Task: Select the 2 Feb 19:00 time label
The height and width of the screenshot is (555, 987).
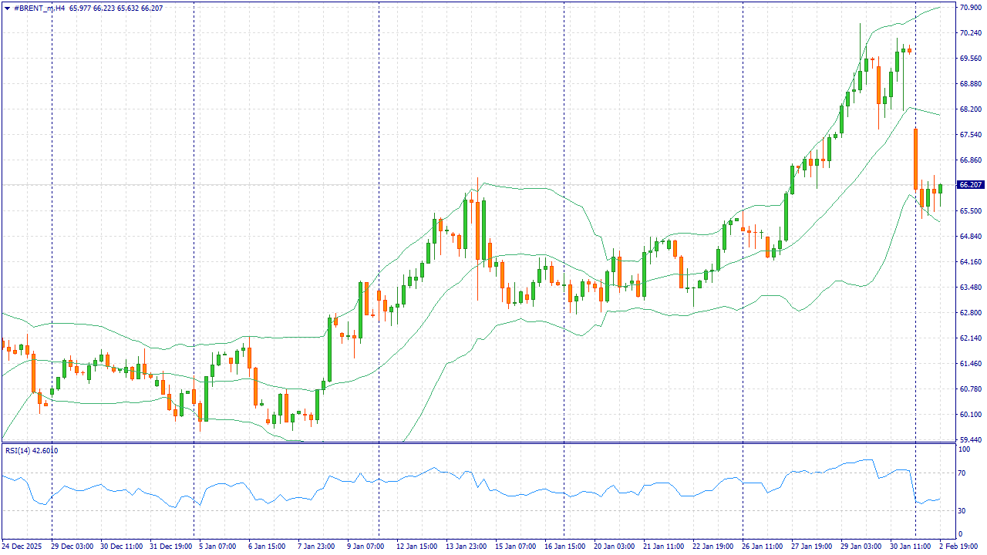Action: 958,547
